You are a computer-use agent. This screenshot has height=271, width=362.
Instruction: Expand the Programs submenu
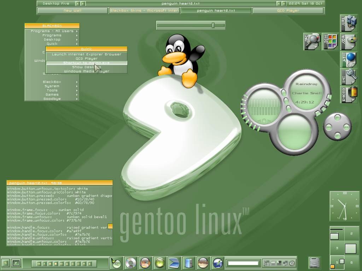coord(52,35)
